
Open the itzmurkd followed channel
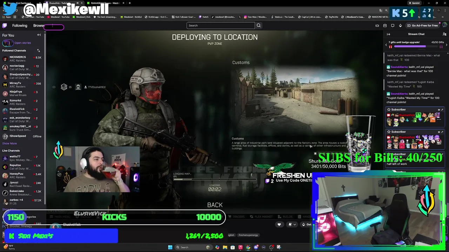[22, 102]
